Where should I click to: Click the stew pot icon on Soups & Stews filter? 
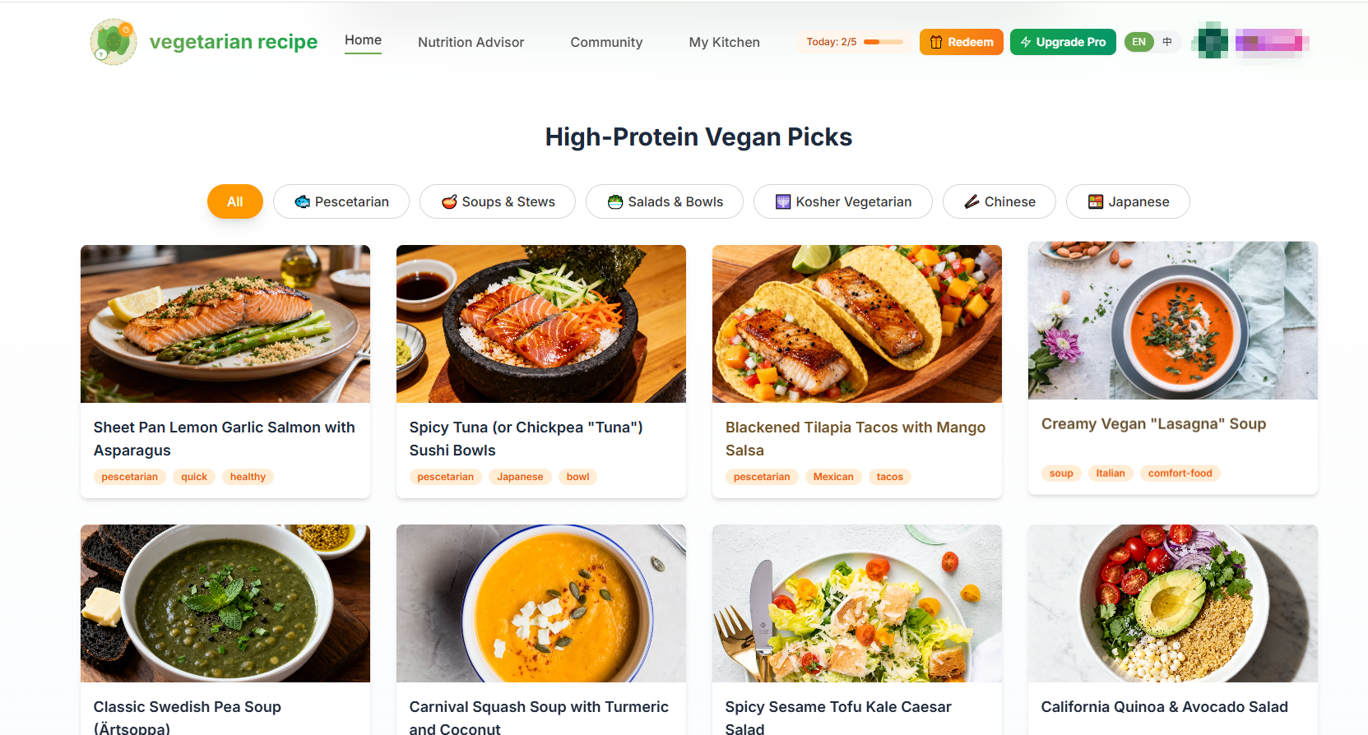(x=448, y=201)
